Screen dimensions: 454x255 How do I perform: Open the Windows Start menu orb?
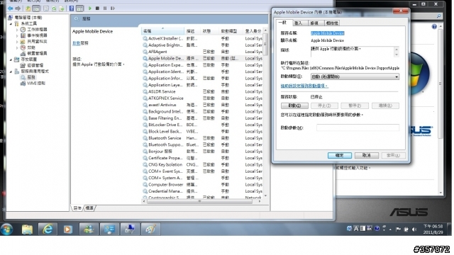6,229
